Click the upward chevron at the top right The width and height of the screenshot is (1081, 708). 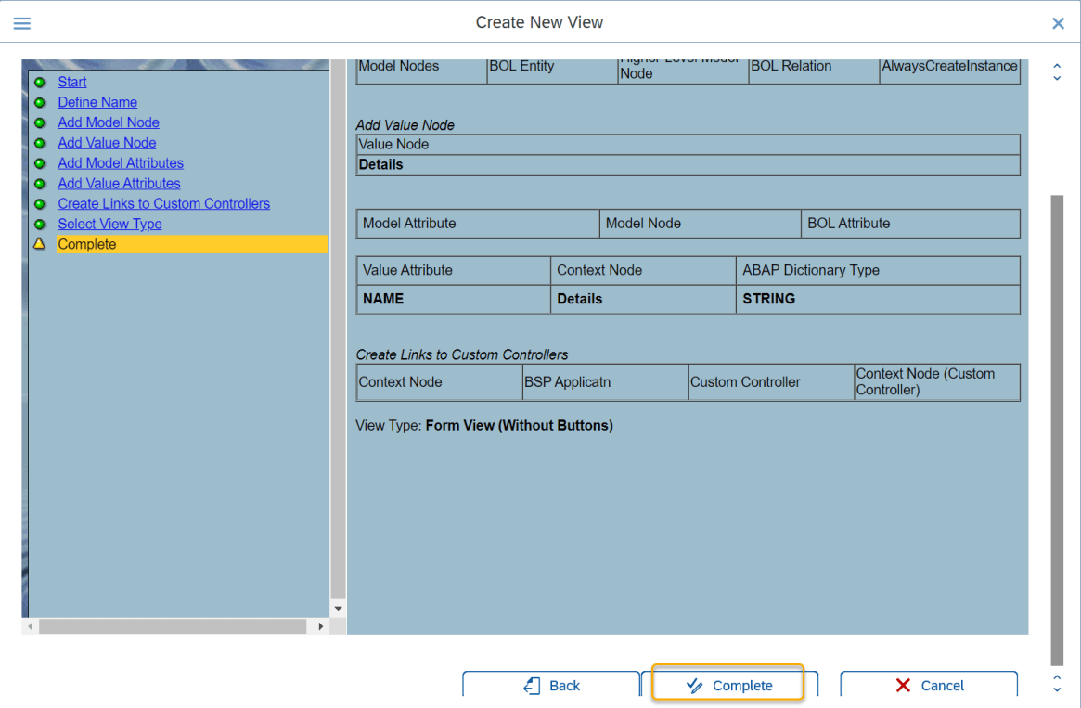pyautogui.click(x=1056, y=67)
